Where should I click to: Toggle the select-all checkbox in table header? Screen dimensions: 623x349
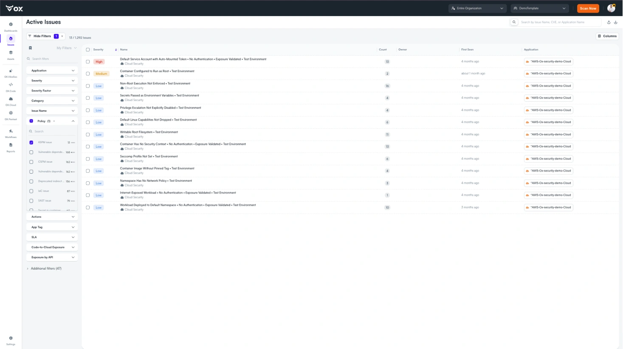[88, 50]
